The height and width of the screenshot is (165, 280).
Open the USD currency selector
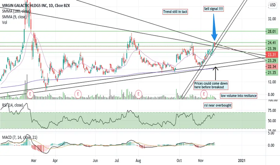pyautogui.click(x=273, y=5)
